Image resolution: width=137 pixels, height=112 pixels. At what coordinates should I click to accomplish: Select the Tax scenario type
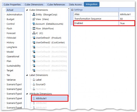point(8,75)
